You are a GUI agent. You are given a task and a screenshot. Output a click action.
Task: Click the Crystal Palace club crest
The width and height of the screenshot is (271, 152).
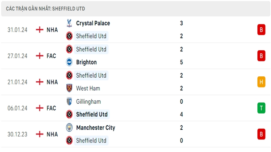tap(69, 23)
